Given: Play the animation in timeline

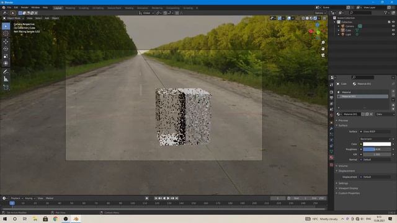Looking at the screenshot, I should (168, 198).
